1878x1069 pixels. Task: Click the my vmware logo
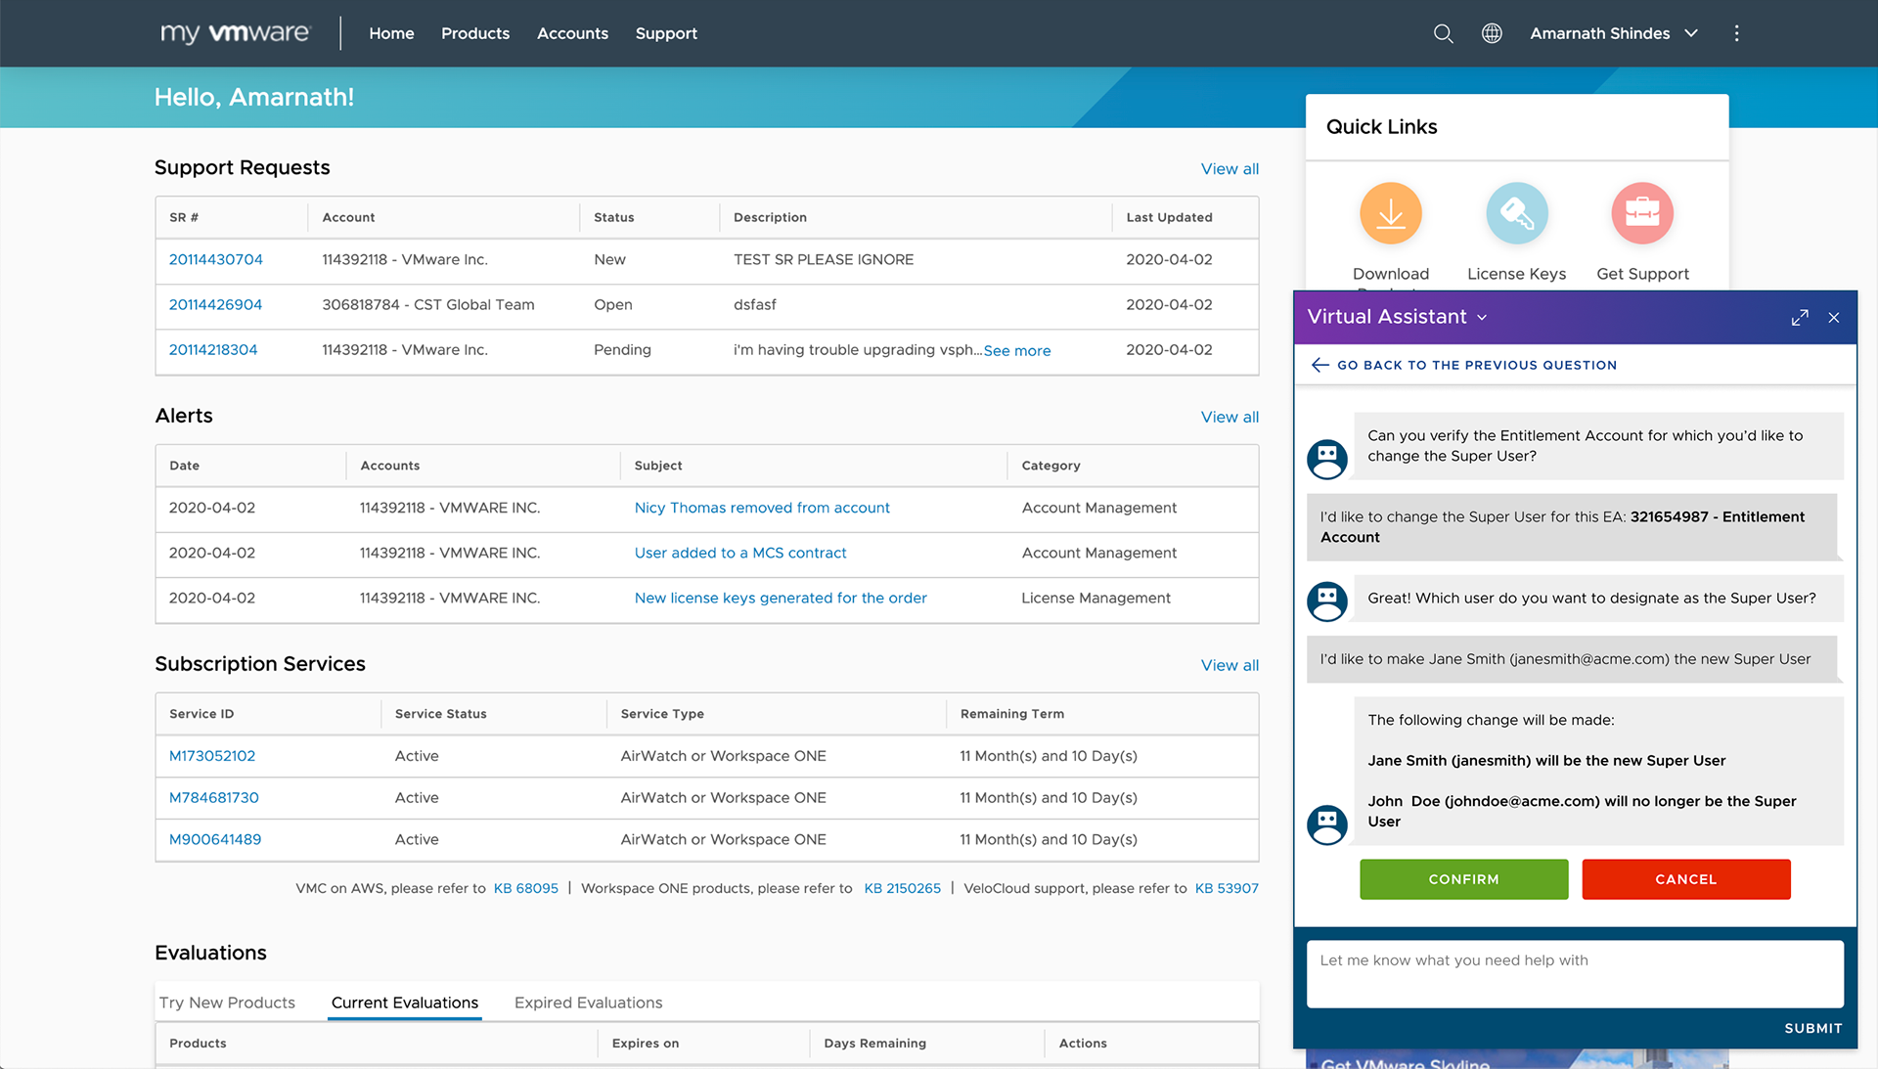235,33
